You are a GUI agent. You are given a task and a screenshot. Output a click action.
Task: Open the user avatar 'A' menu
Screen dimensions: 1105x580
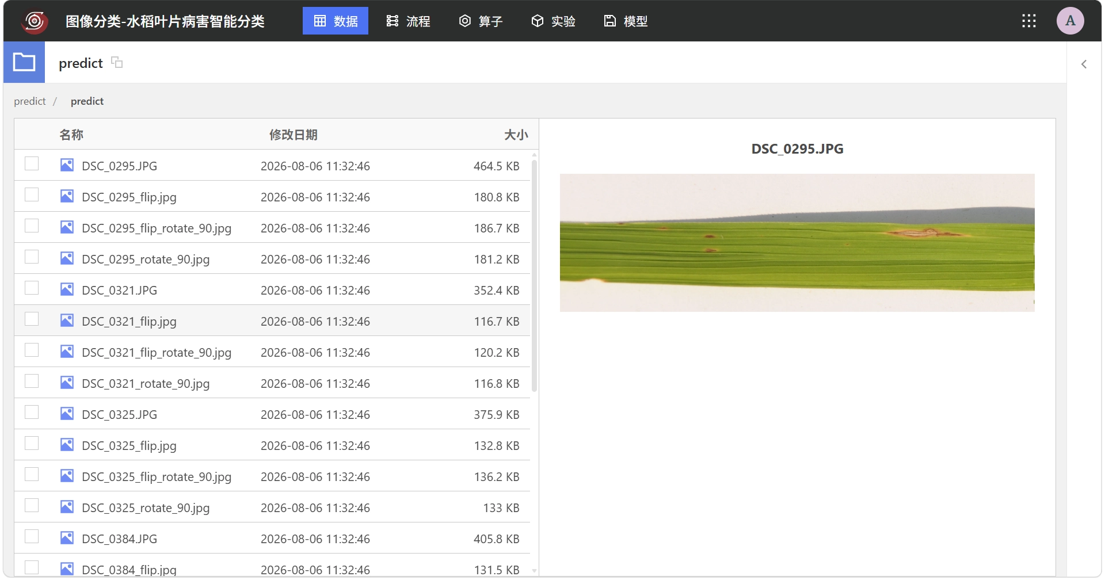click(x=1070, y=21)
